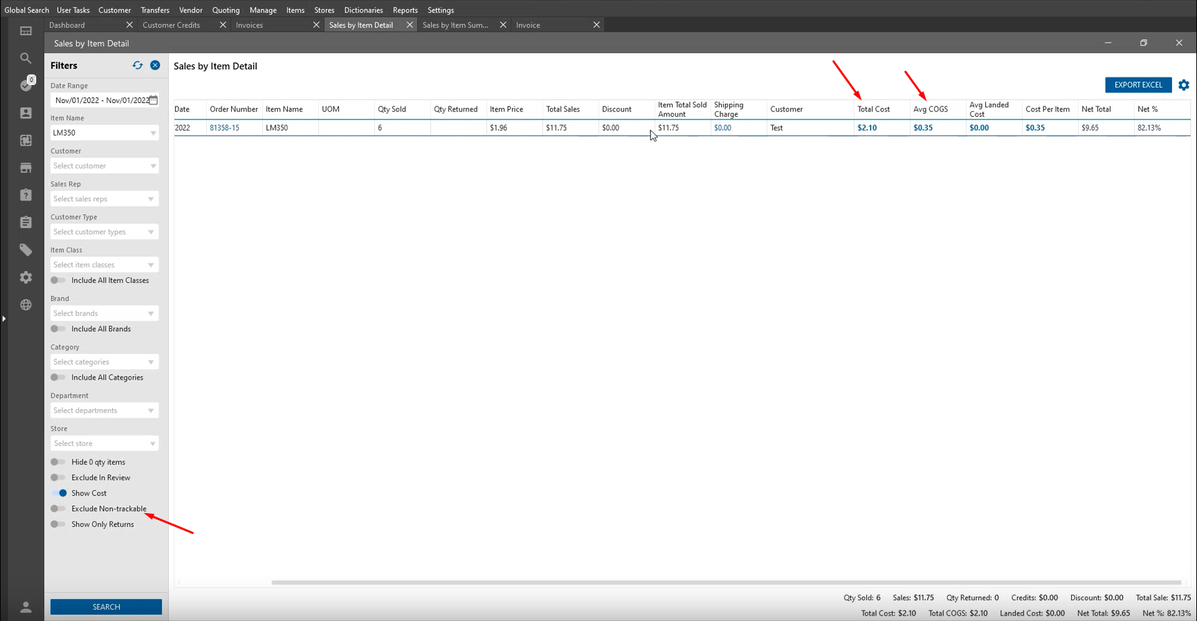Click the Shipping Charge $0.00 link
Screen dimensions: 1197x621
[722, 128]
